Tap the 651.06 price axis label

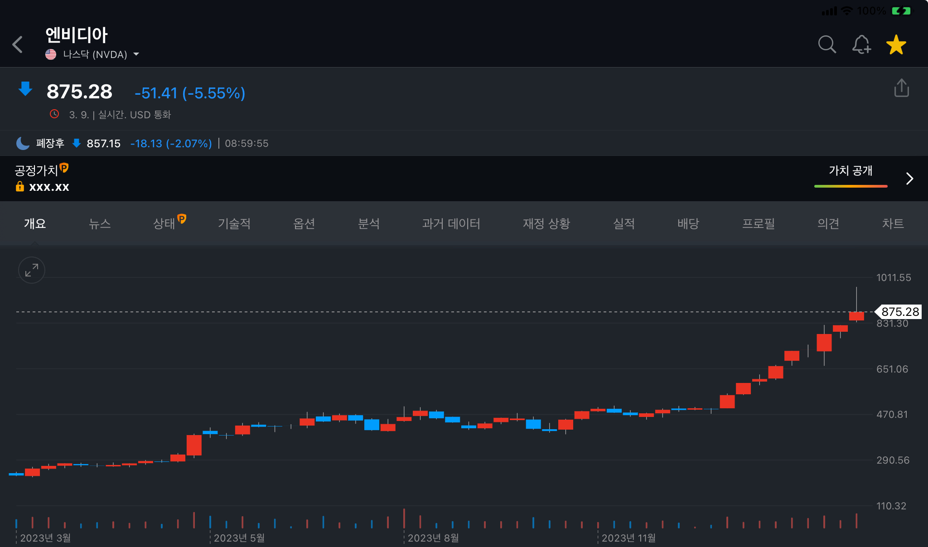click(892, 369)
